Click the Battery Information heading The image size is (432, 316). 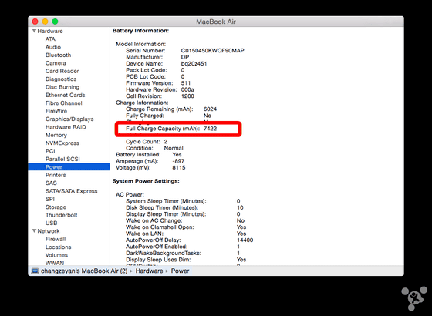pos(140,31)
